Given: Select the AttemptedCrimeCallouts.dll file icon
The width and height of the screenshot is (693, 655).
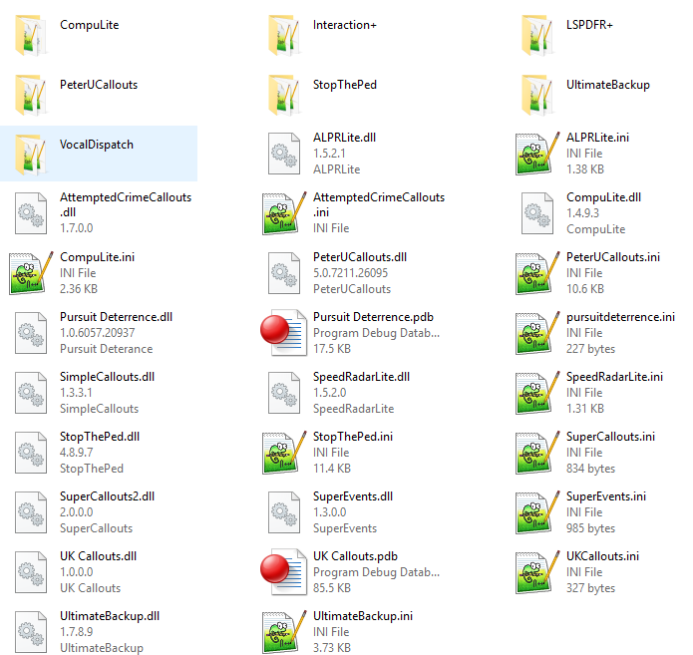Looking at the screenshot, I should 31,213.
